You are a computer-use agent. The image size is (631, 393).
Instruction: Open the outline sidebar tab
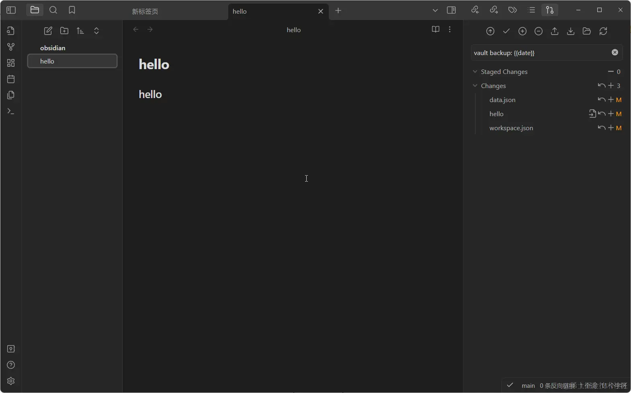pyautogui.click(x=532, y=10)
